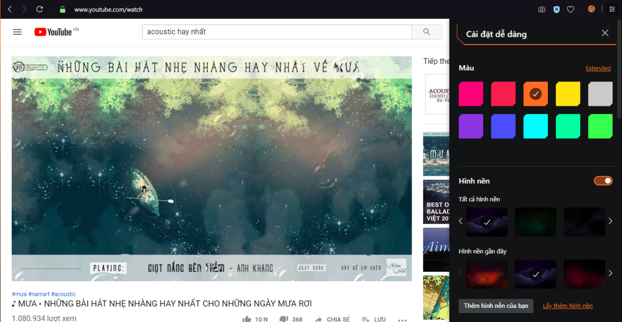Choose the bright green color swatch
622x322 pixels.
[600, 127]
